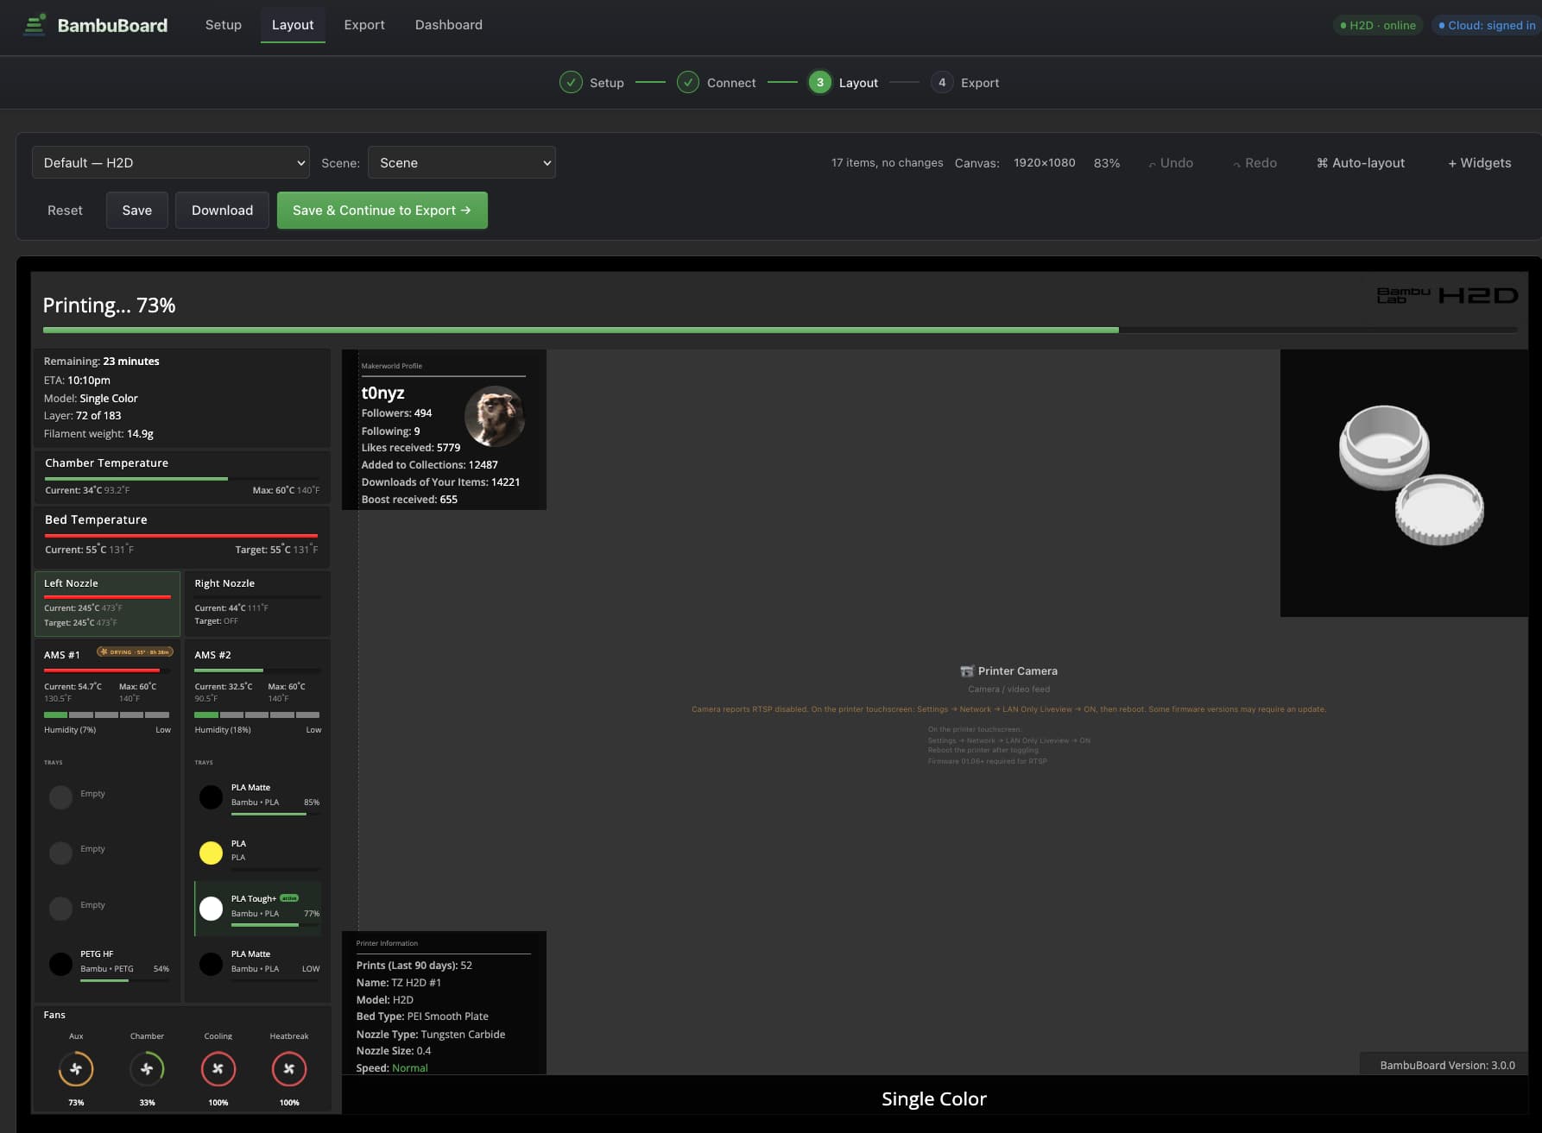Save the current layout
The height and width of the screenshot is (1133, 1542).
pyautogui.click(x=136, y=211)
